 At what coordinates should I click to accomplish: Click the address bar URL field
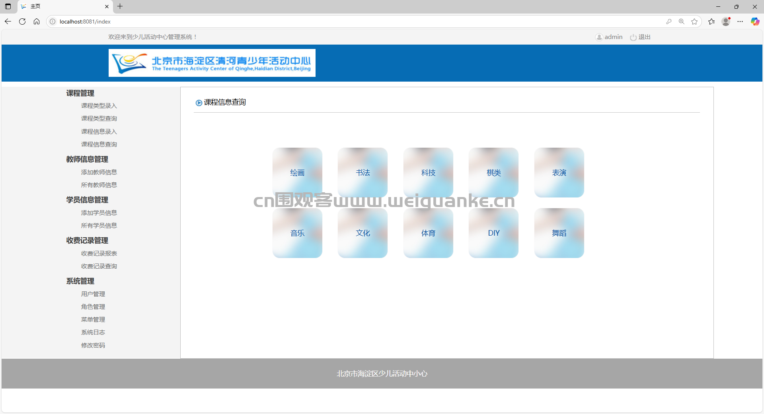358,21
